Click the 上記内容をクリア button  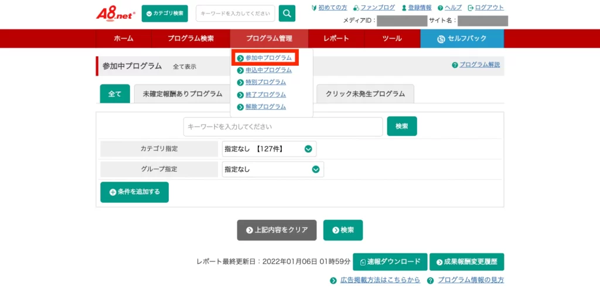coord(277,230)
